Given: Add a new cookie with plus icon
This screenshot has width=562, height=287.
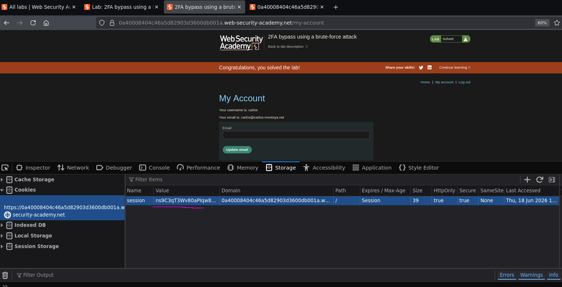Looking at the screenshot, I should [x=527, y=179].
